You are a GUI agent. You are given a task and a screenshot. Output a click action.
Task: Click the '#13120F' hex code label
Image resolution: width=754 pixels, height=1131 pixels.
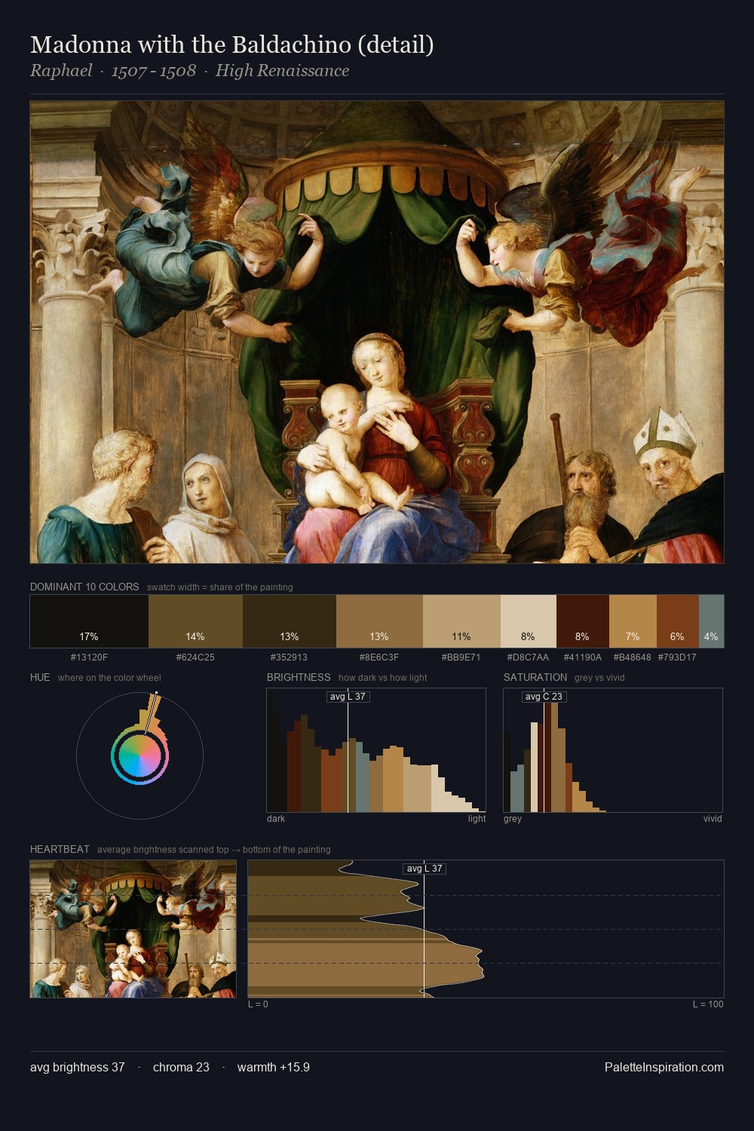pyautogui.click(x=89, y=657)
